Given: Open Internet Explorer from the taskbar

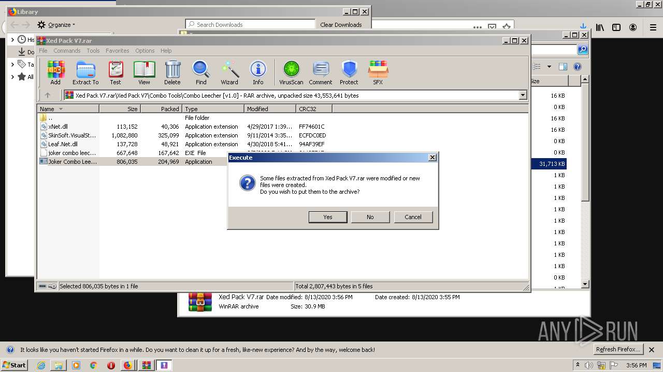Looking at the screenshot, I should click(x=41, y=365).
